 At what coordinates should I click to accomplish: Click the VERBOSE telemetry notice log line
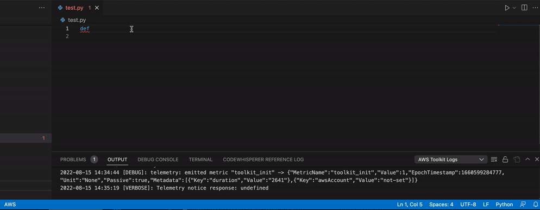(164, 188)
